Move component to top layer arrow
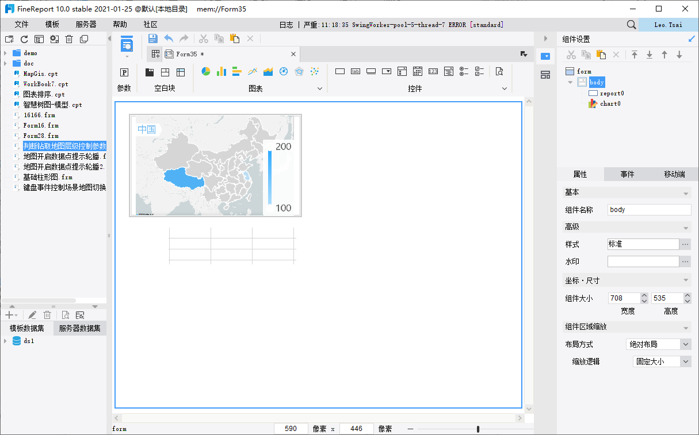699x435 pixels. [635, 55]
